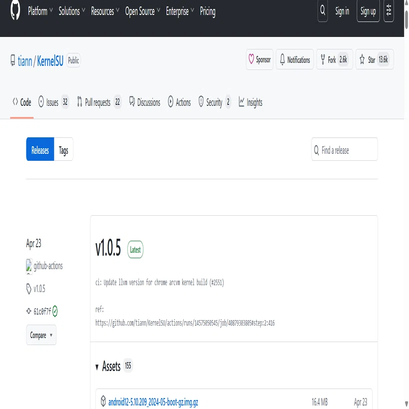Image resolution: width=409 pixels, height=409 pixels.
Task: Click the Fork count 2.6k
Action: (343, 60)
